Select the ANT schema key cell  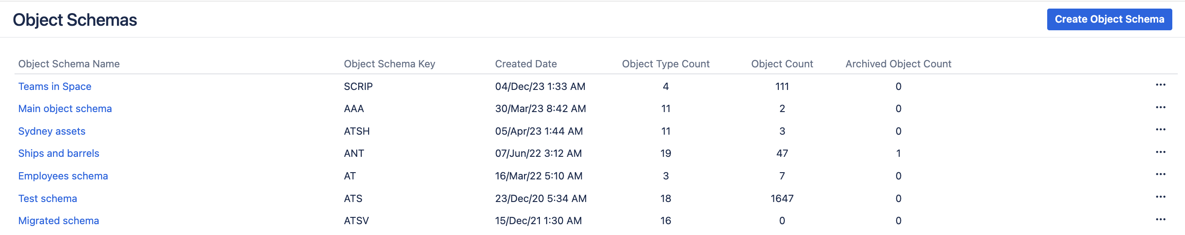tap(354, 153)
